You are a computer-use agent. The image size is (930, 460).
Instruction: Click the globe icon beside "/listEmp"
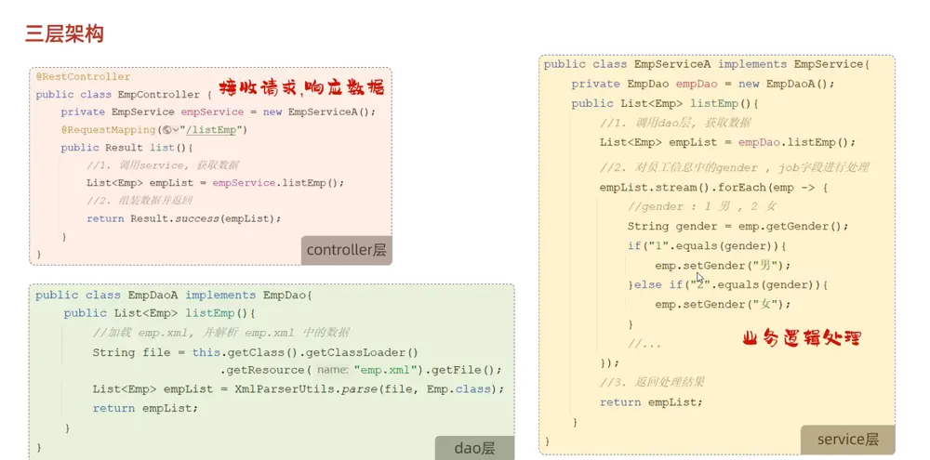pos(167,130)
